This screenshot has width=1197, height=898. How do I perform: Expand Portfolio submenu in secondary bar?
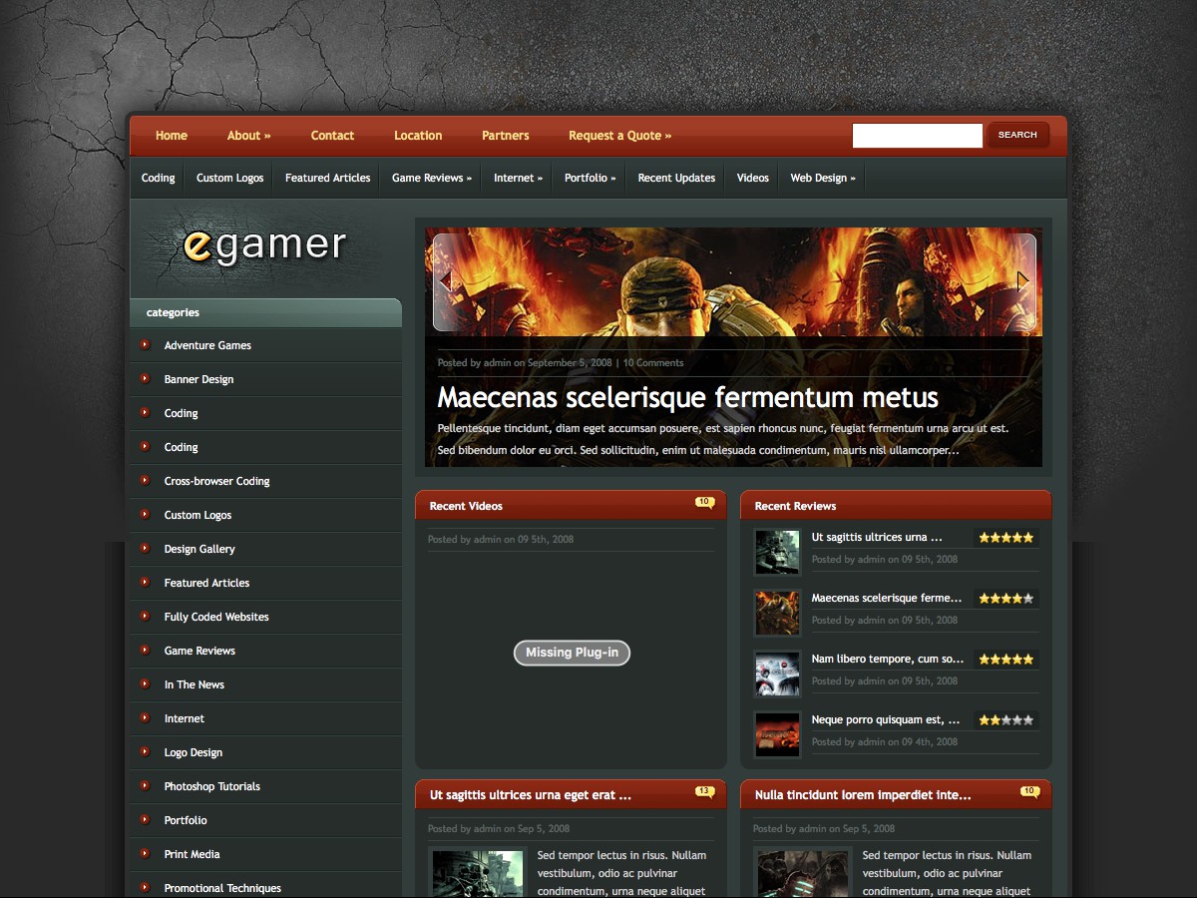click(x=590, y=178)
